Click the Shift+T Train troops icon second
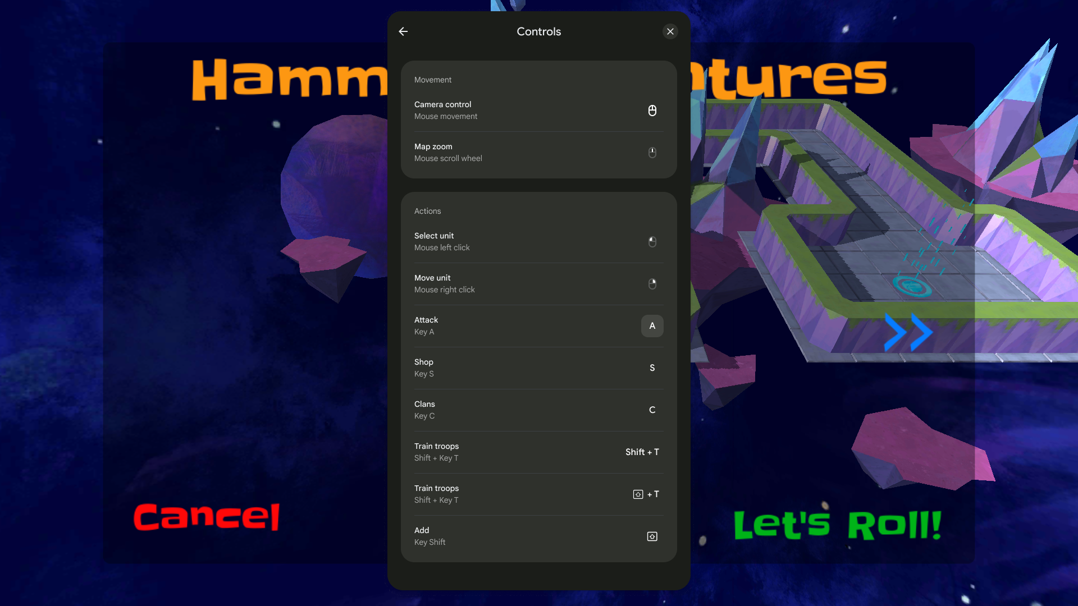This screenshot has height=606, width=1078. [637, 494]
